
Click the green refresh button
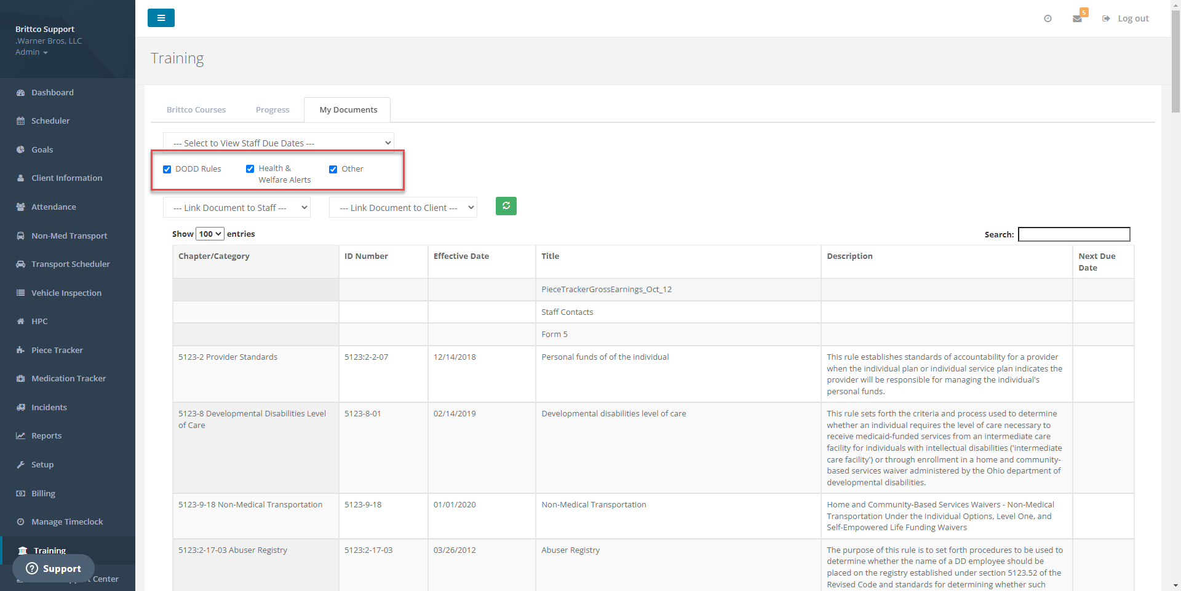[x=506, y=206]
